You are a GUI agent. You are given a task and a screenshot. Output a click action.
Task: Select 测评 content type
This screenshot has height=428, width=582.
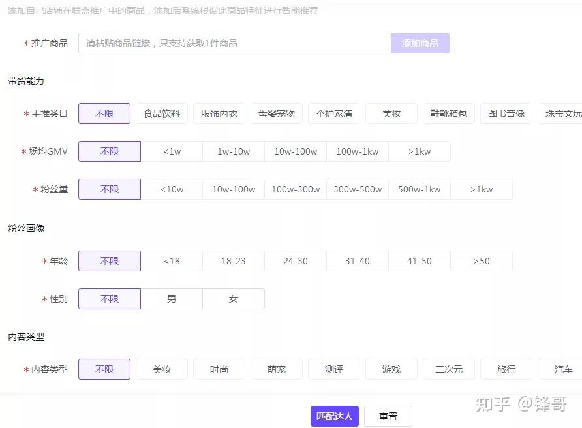334,369
